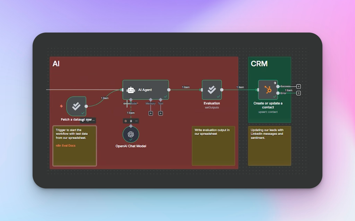This screenshot has width=355, height=221.
Task: Add a node to the Tool input
Action: (161, 113)
